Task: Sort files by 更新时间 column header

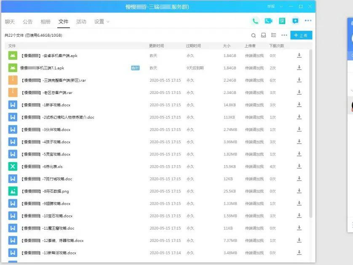Action: [x=156, y=46]
